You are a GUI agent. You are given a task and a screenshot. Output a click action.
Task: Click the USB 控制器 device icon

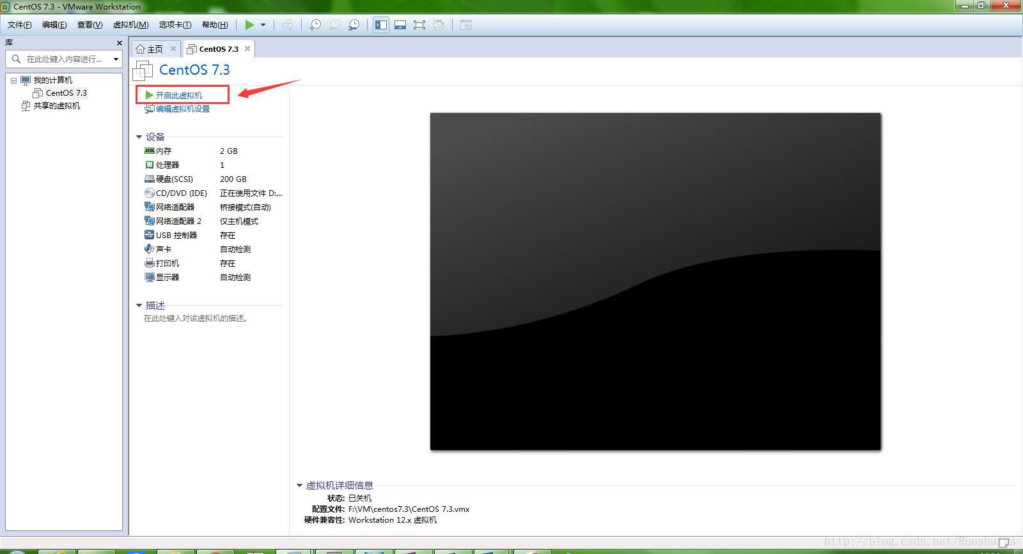[150, 235]
